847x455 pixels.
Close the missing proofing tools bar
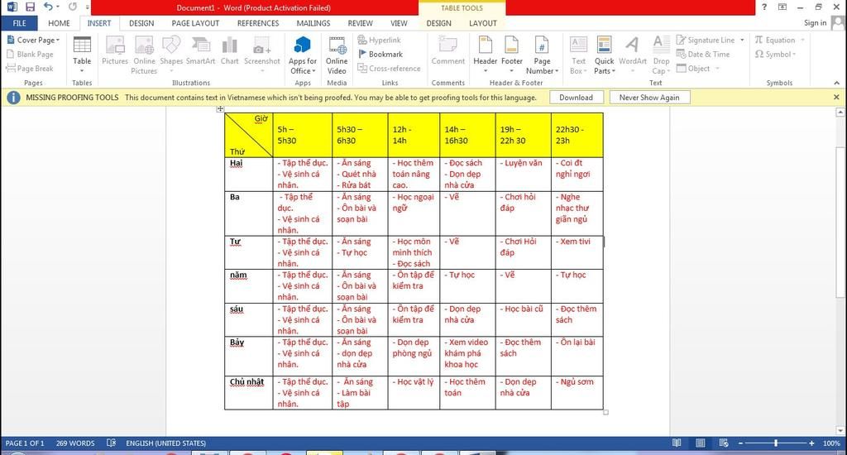[836, 98]
